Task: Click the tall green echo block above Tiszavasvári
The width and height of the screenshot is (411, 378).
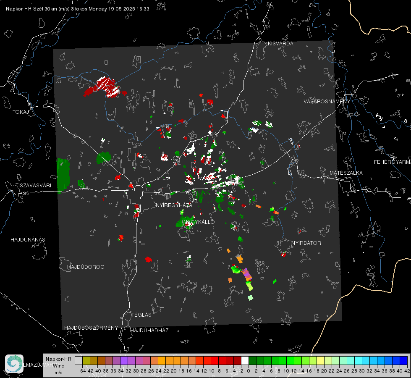Action: [63, 175]
